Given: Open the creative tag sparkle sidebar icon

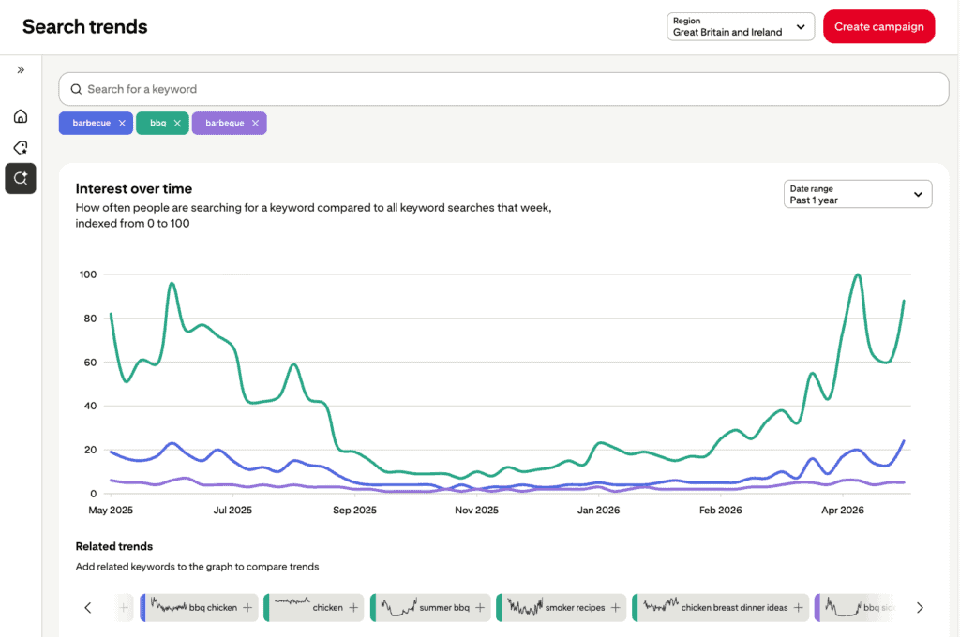Looking at the screenshot, I should (x=21, y=147).
